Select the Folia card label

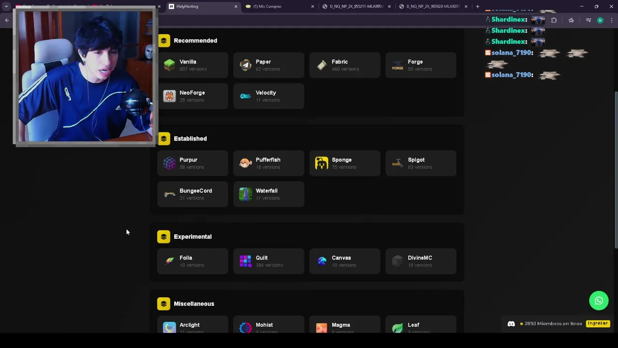(186, 258)
